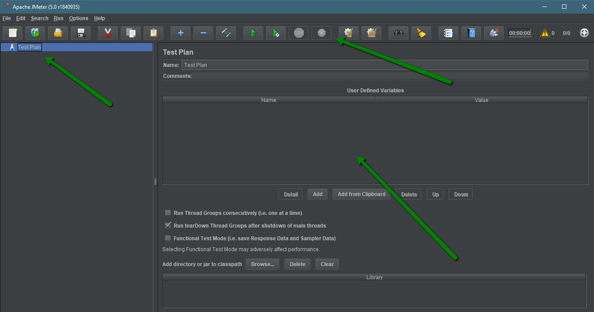
Task: Open the Options menu
Action: pos(78,18)
